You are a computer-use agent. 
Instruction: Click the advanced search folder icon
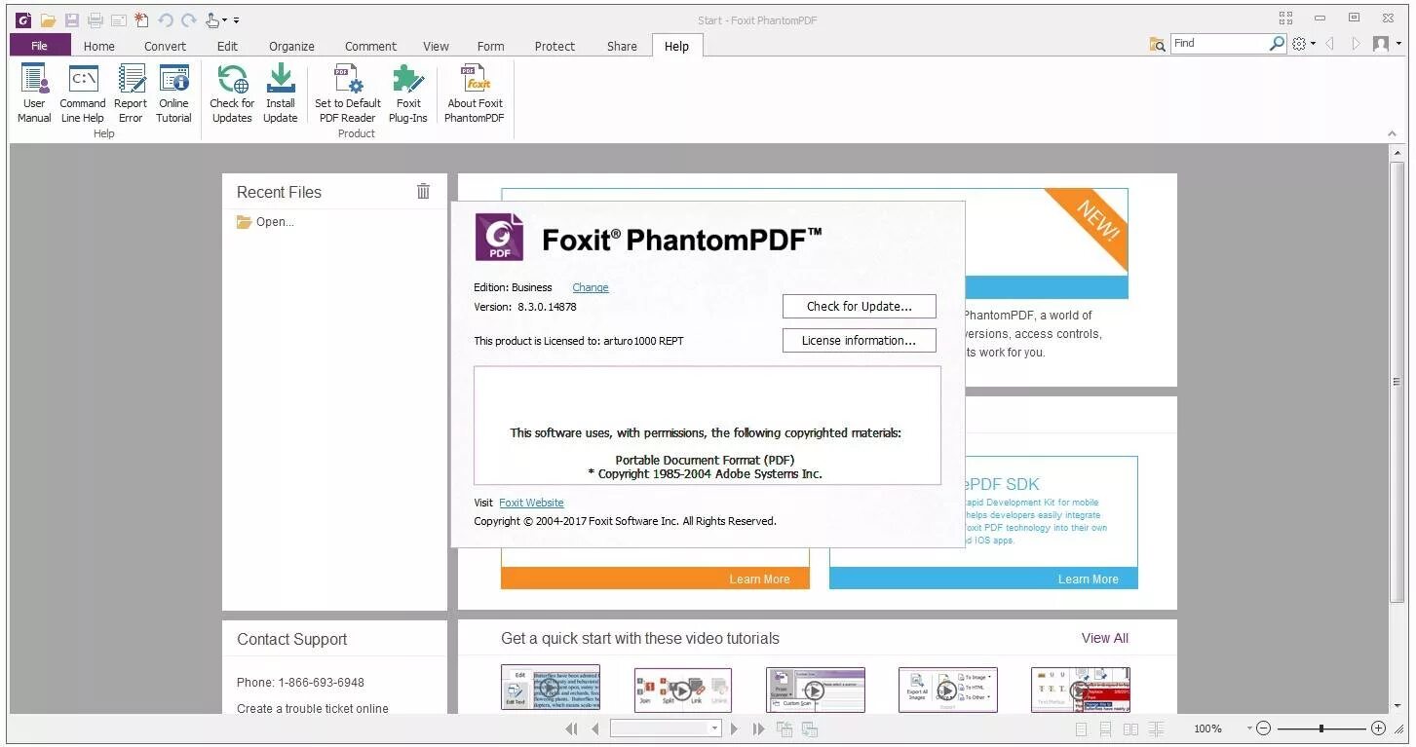pos(1157,44)
